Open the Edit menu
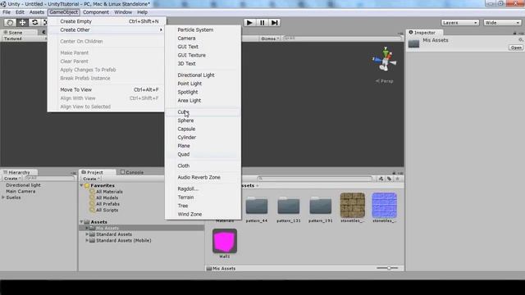This screenshot has width=525, height=295. 20,12
